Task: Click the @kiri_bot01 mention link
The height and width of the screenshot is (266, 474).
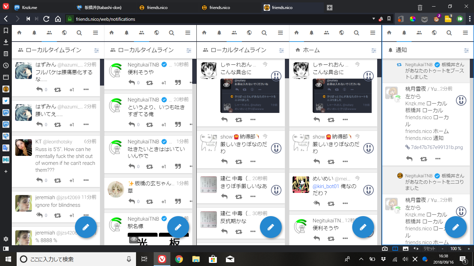Action: click(325, 186)
